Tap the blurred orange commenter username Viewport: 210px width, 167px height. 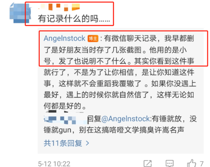[x=59, y=7]
